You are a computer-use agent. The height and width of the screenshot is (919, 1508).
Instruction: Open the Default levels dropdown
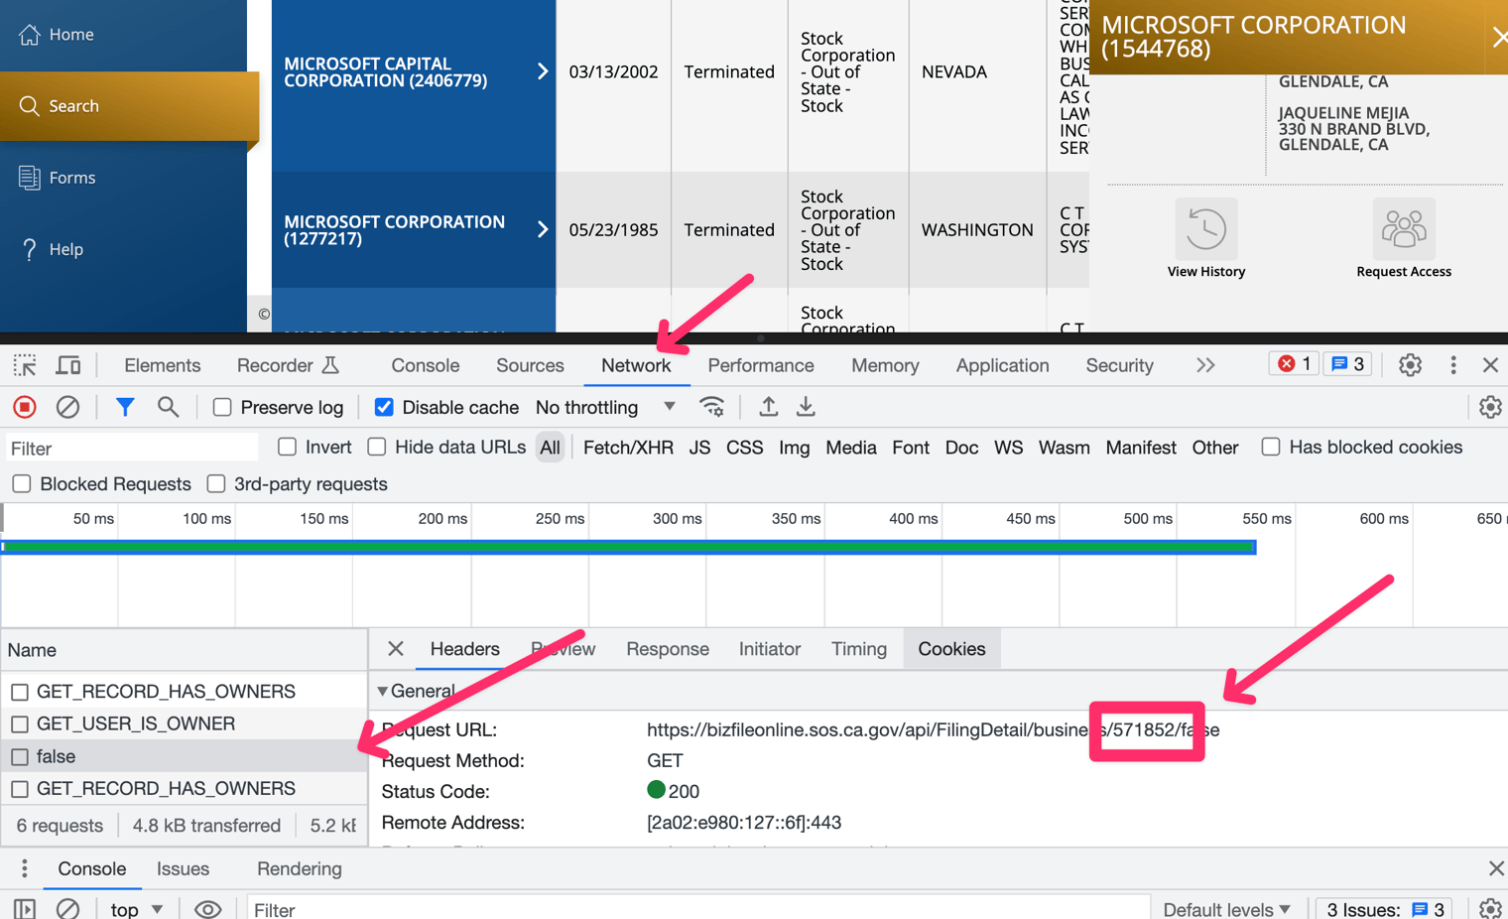tap(1227, 909)
